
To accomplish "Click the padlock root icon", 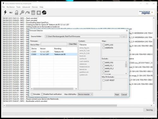I will coord(16,13).
